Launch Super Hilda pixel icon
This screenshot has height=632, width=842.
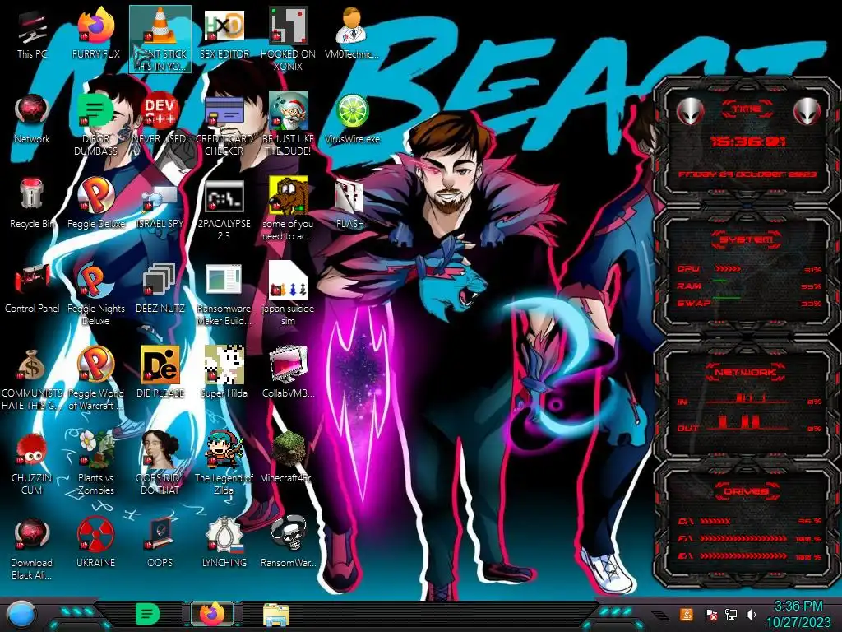pyautogui.click(x=224, y=365)
